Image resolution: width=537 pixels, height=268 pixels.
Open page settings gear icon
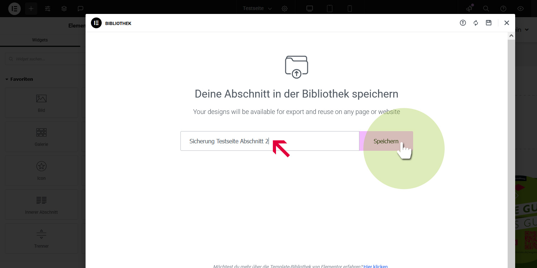(285, 9)
